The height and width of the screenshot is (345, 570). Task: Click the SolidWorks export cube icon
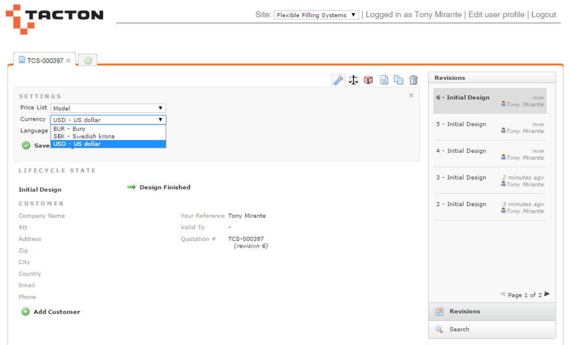click(x=368, y=80)
